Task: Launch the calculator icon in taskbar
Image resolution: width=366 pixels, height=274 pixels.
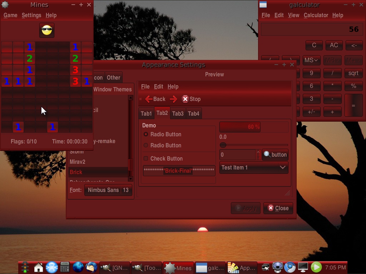Action: pyautogui.click(x=65, y=268)
